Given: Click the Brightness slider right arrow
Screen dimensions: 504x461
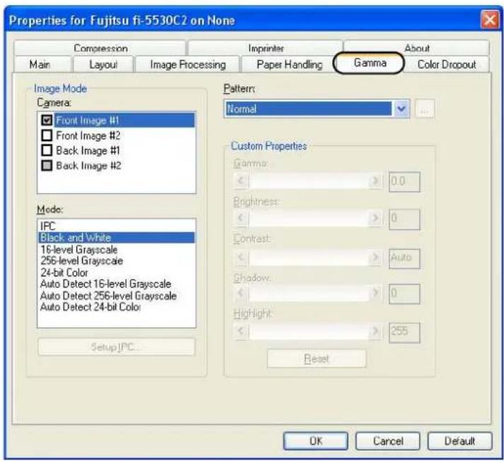Looking at the screenshot, I should point(374,218).
